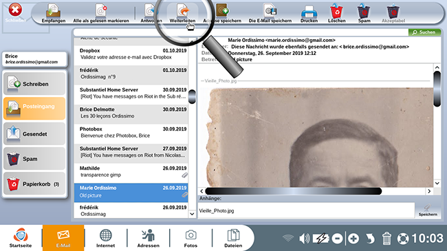447x251 pixels.
Task: Save attachment with the Speichern button
Action: tap(428, 210)
